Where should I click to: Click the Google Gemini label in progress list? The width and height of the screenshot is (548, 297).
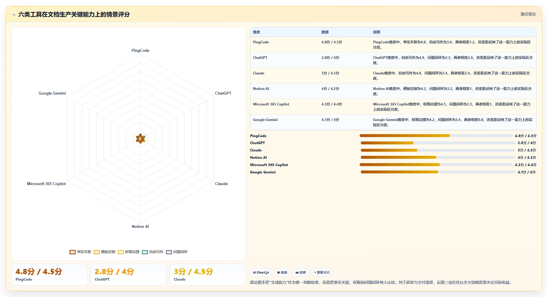(263, 172)
